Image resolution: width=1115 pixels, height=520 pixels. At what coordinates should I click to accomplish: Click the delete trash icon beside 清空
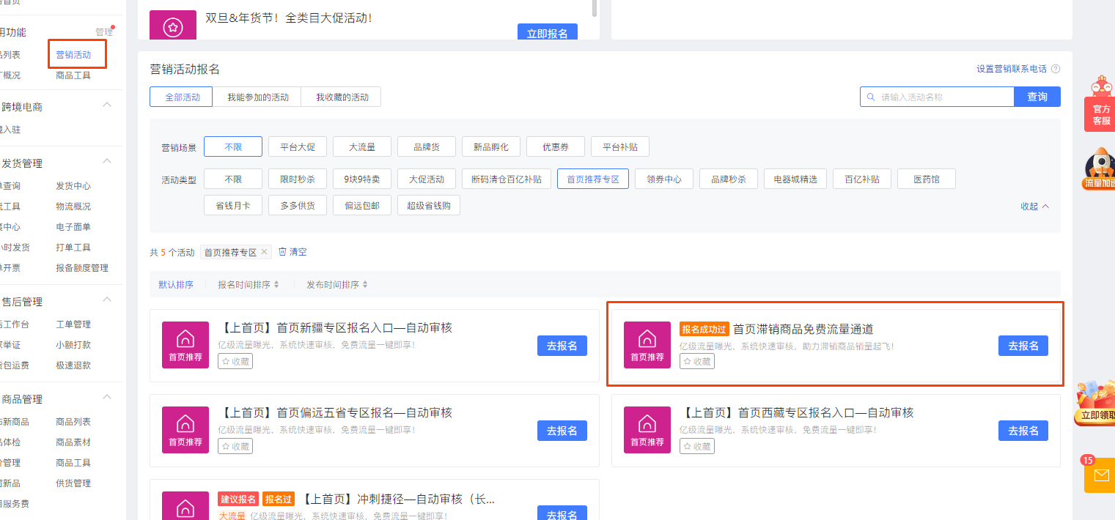[282, 251]
